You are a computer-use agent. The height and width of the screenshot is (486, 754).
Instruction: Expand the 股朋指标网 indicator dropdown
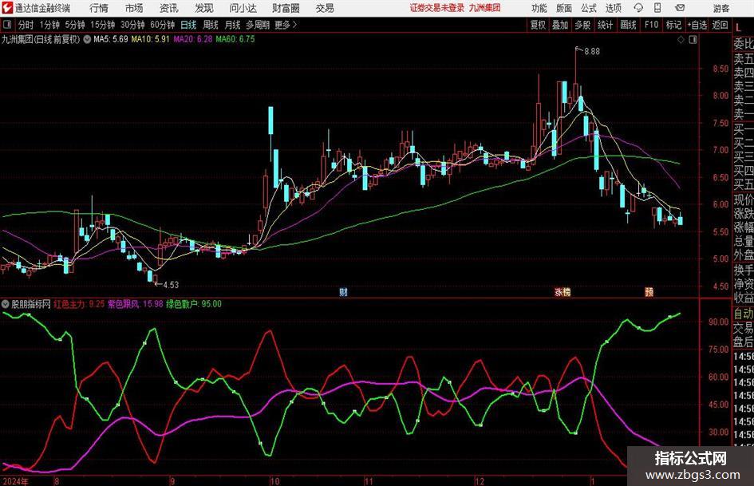6,304
